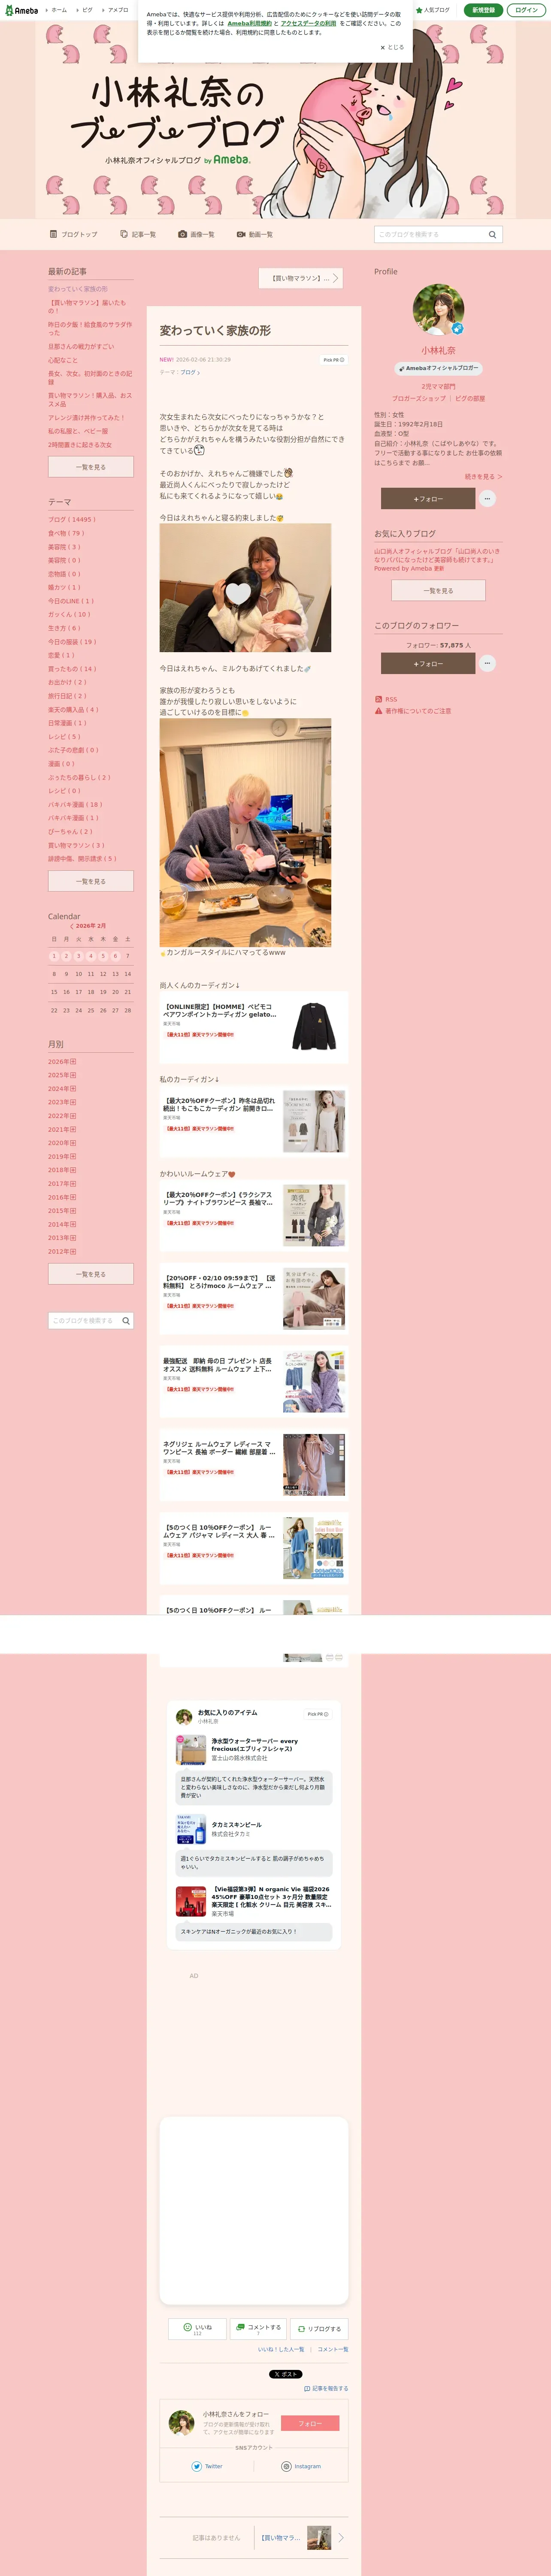Open the Twitter SNS account link
This screenshot has width=551, height=2576.
click(207, 2466)
